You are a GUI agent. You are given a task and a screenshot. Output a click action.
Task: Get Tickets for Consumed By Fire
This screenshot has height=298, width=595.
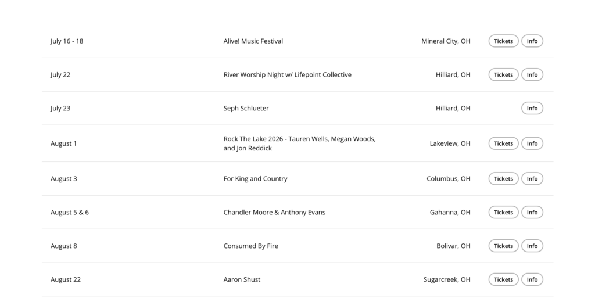coord(503,246)
